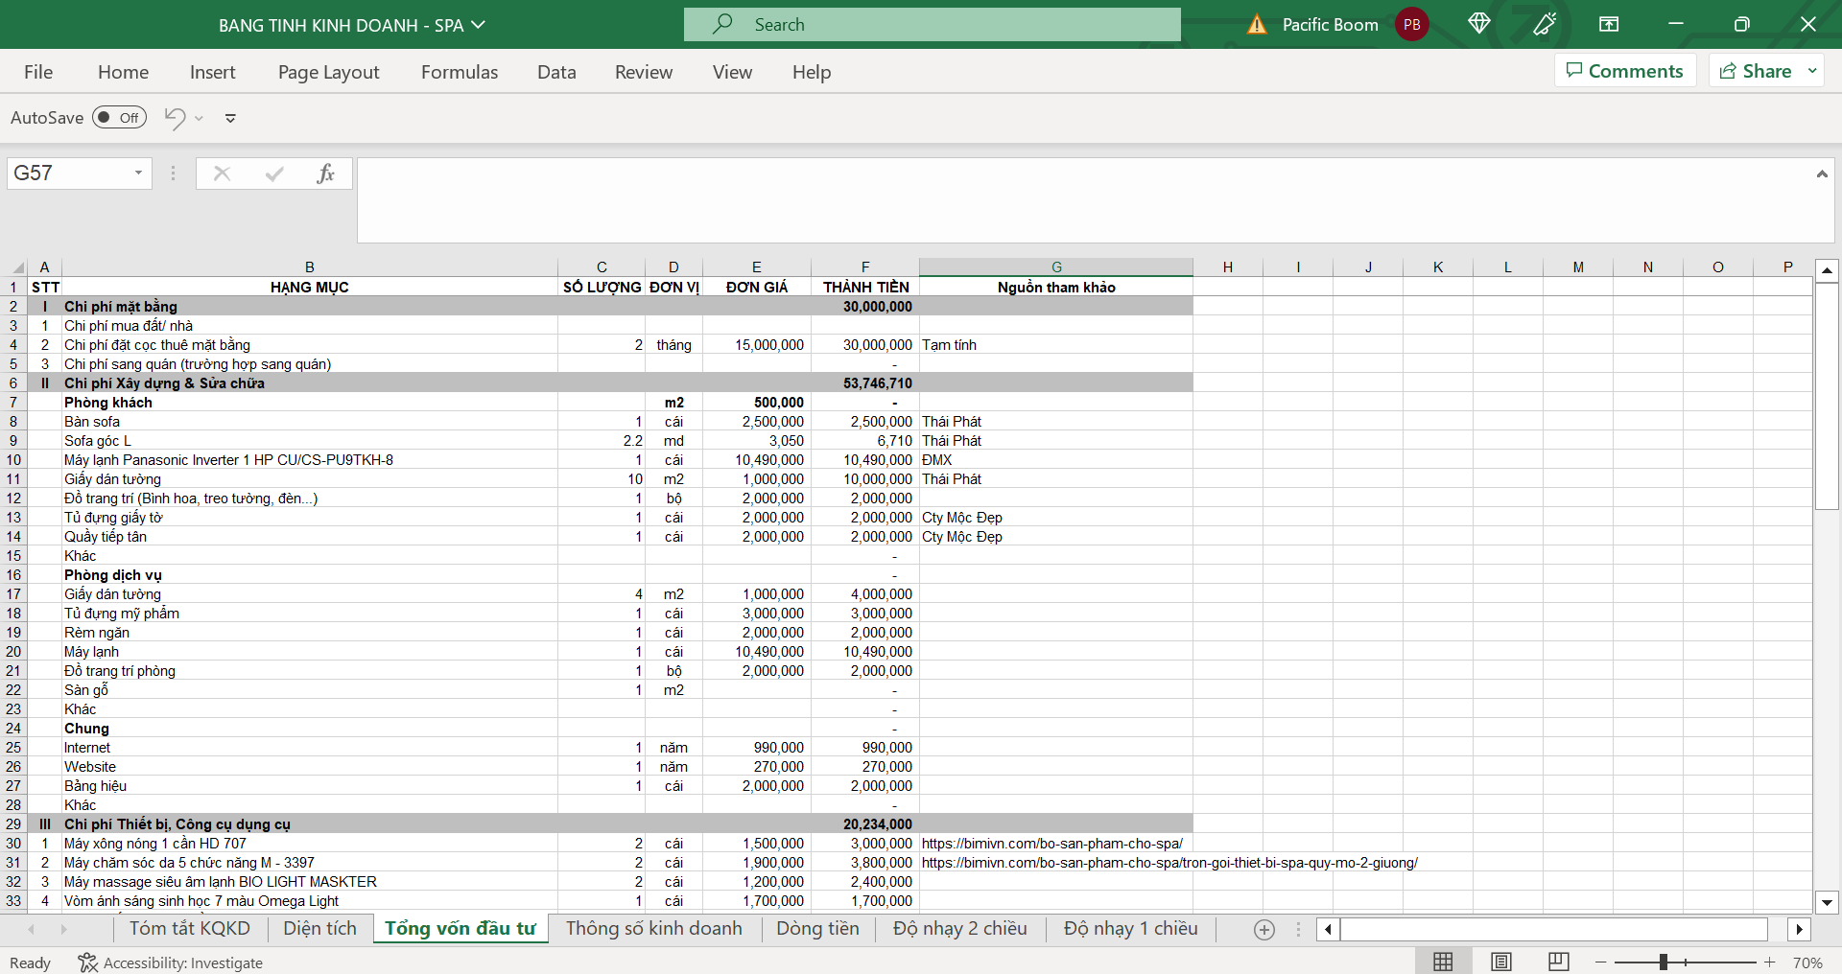Add a new sheet with plus icon
Viewport: 1842px width, 974px height.
1264,929
